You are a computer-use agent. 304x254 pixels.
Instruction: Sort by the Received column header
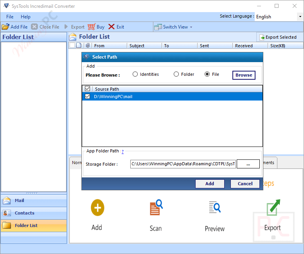pos(250,46)
